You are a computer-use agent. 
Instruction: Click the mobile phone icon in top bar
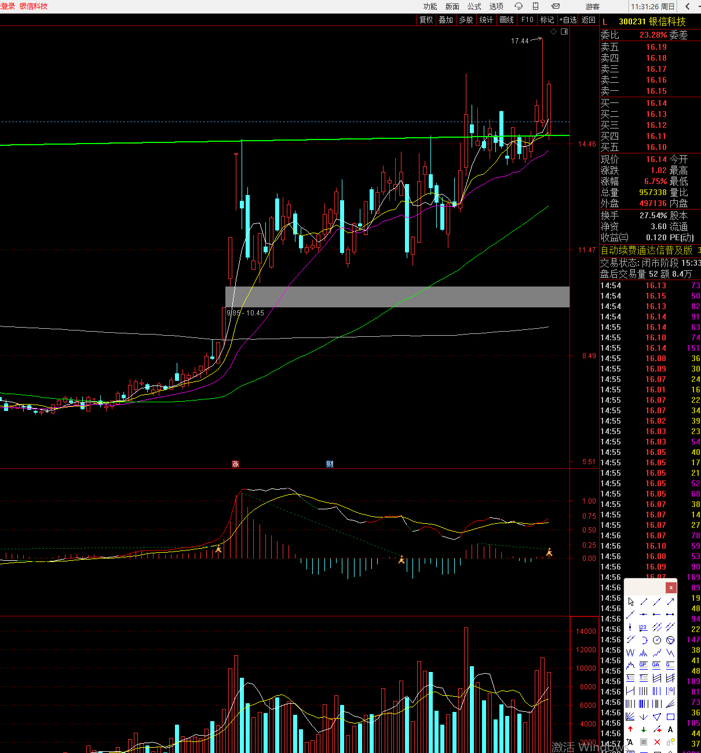(535, 6)
